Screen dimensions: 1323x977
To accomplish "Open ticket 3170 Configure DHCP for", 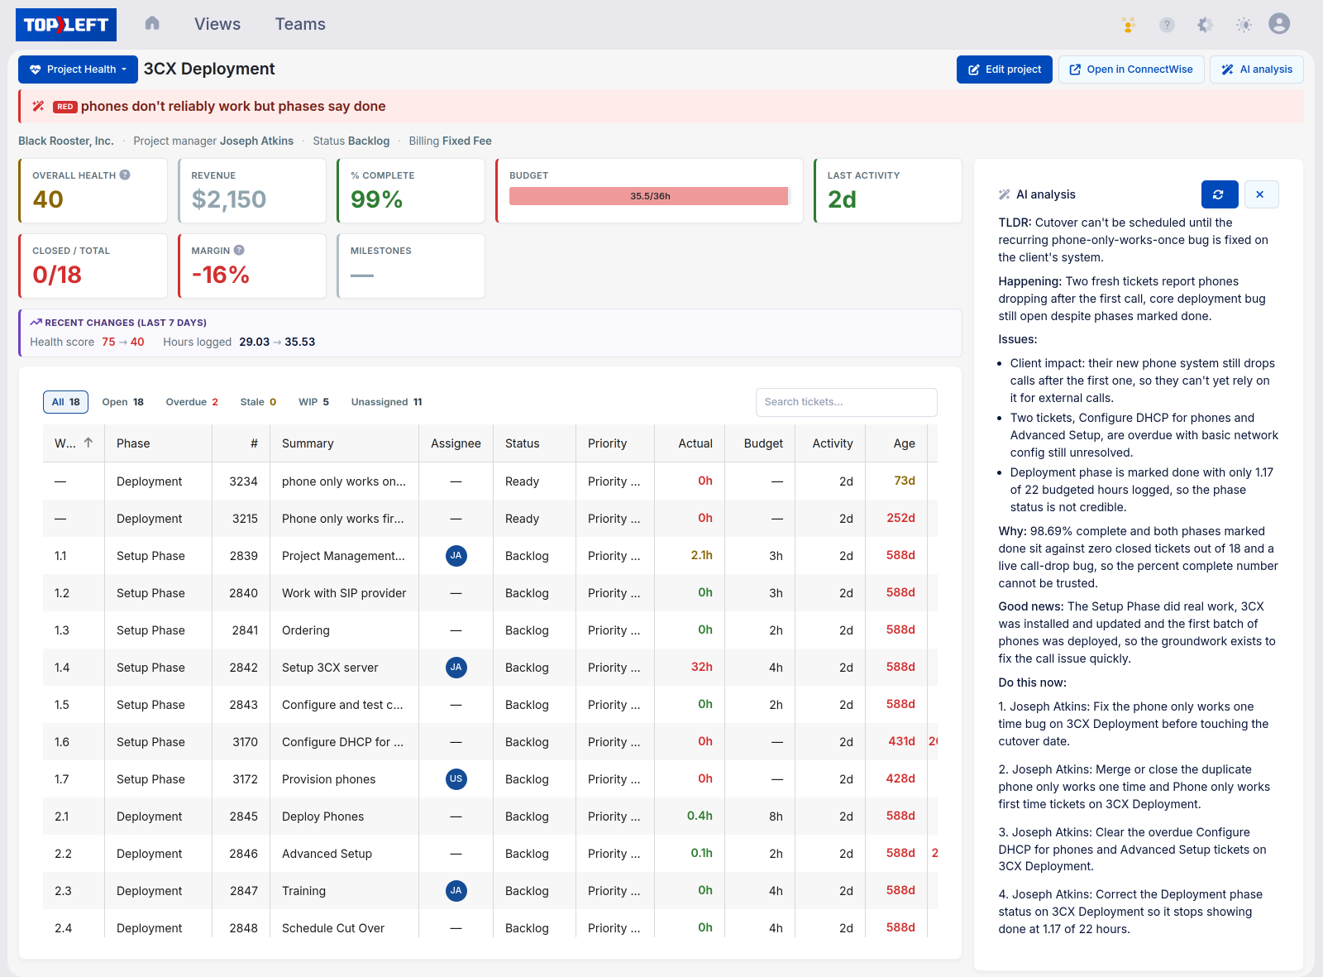I will pyautogui.click(x=490, y=742).
